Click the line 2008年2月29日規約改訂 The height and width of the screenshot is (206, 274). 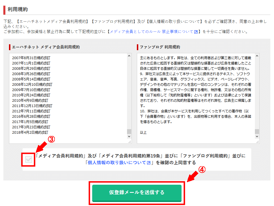31,68
